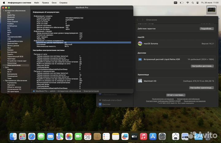
Task: Open the Нормативная сертификация link
Action: (x=188, y=99)
